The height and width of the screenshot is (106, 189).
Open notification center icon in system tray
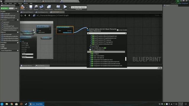[x=186, y=104]
